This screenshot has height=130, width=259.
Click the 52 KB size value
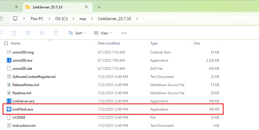click(215, 117)
